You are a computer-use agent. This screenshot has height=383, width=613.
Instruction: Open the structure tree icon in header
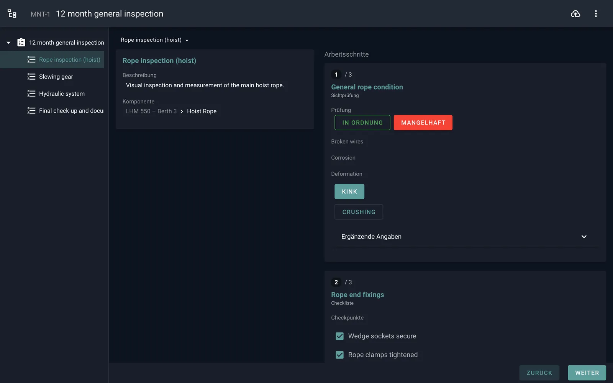pyautogui.click(x=12, y=14)
